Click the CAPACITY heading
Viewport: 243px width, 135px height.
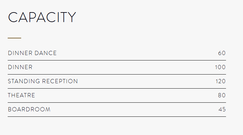tap(42, 17)
